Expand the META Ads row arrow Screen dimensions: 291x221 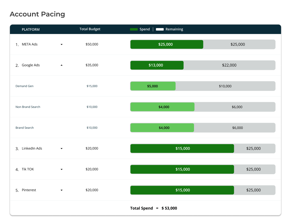(62, 44)
